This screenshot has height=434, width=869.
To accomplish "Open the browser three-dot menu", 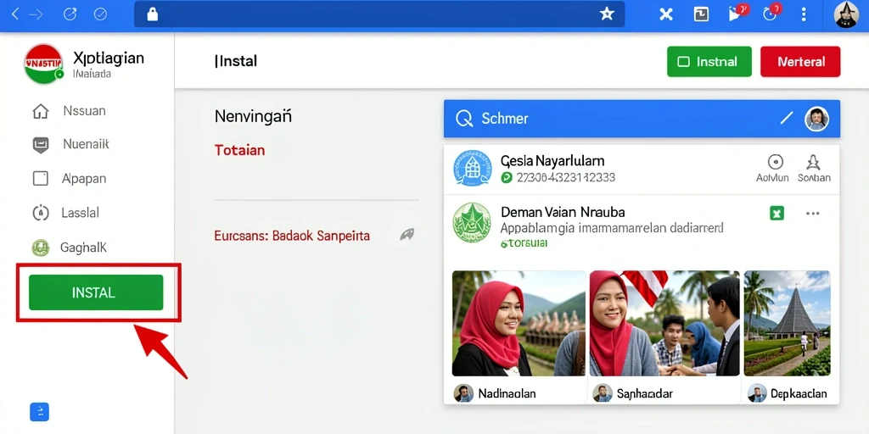I will click(804, 14).
